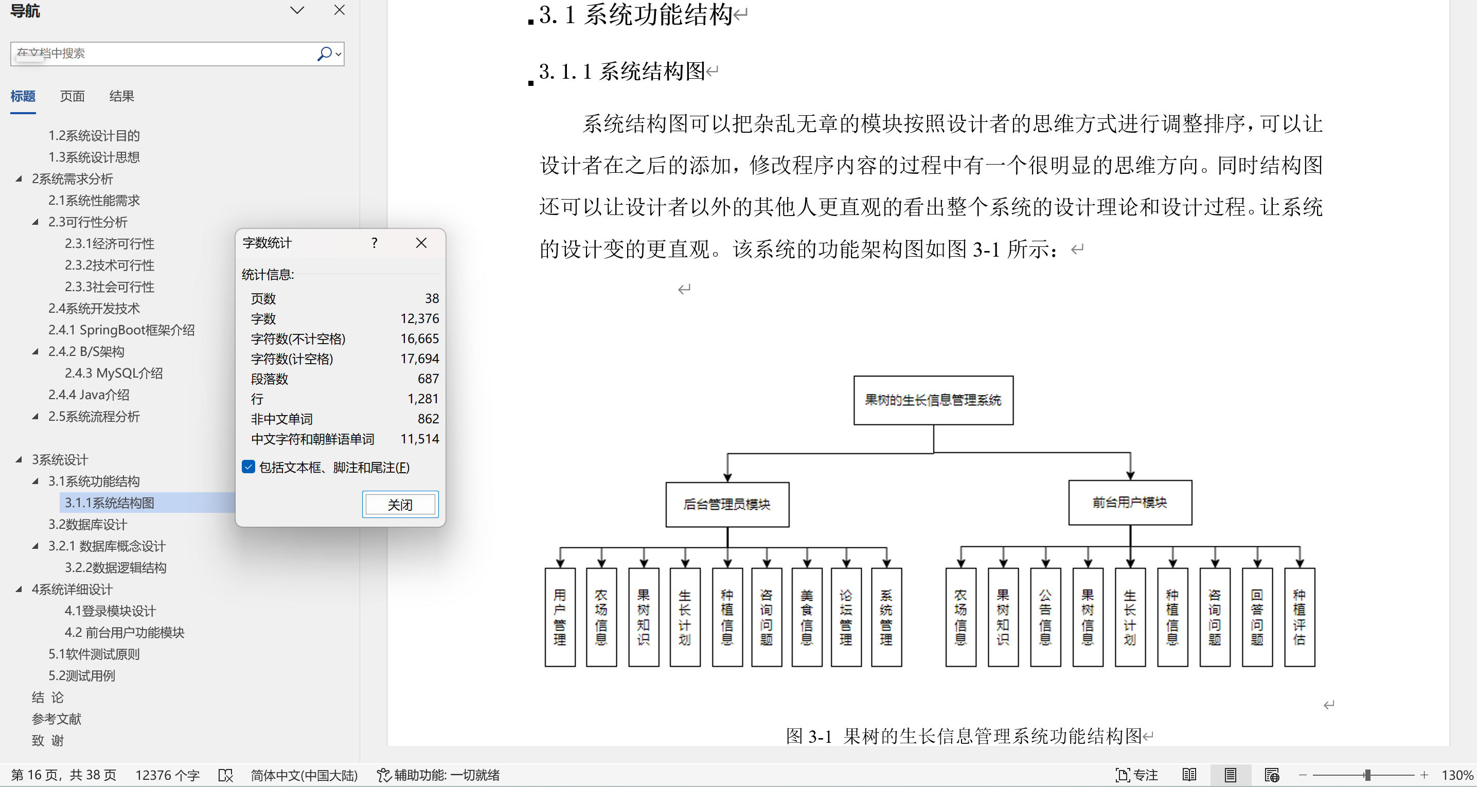The height and width of the screenshot is (787, 1477).
Task: Open the navigation pane options chevron
Action: tap(297, 10)
